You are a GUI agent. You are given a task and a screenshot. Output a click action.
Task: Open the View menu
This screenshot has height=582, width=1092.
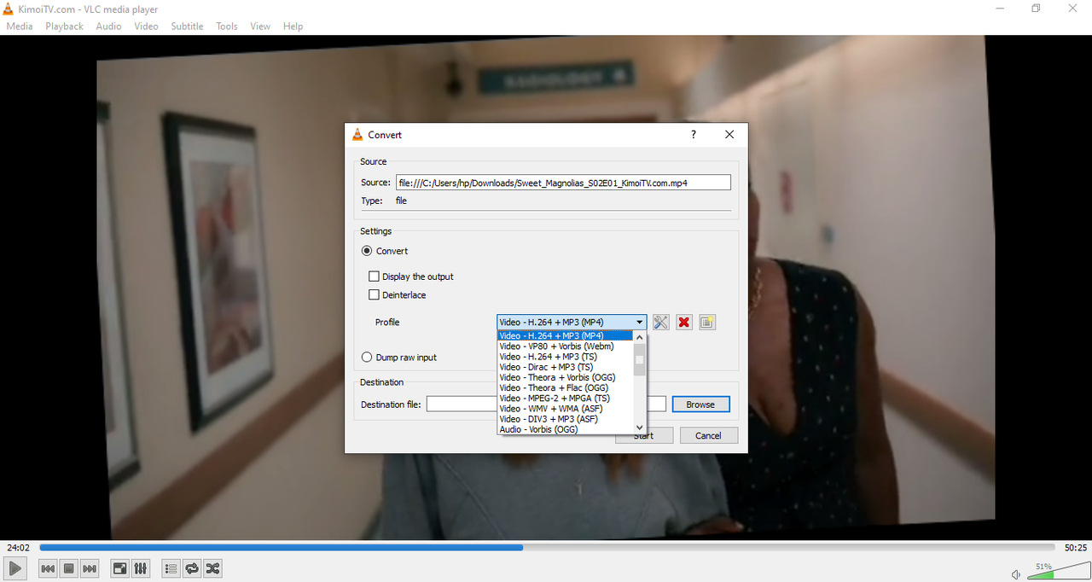pos(260,26)
